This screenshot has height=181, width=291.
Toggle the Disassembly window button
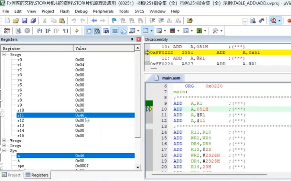[x=97, y=31]
